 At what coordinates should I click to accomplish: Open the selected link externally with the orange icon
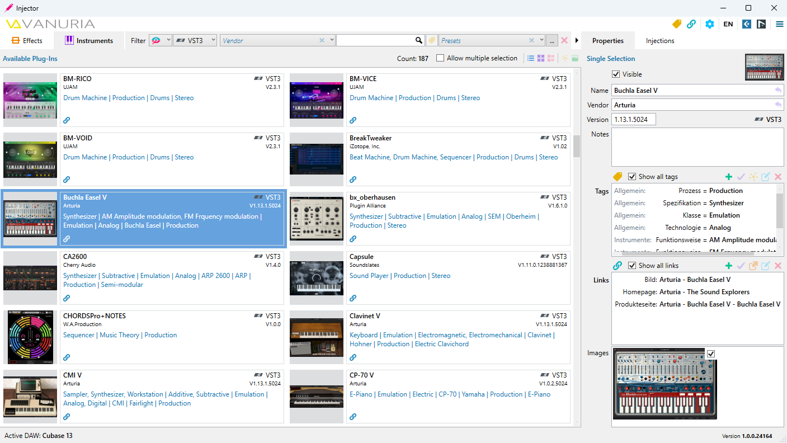(753, 266)
